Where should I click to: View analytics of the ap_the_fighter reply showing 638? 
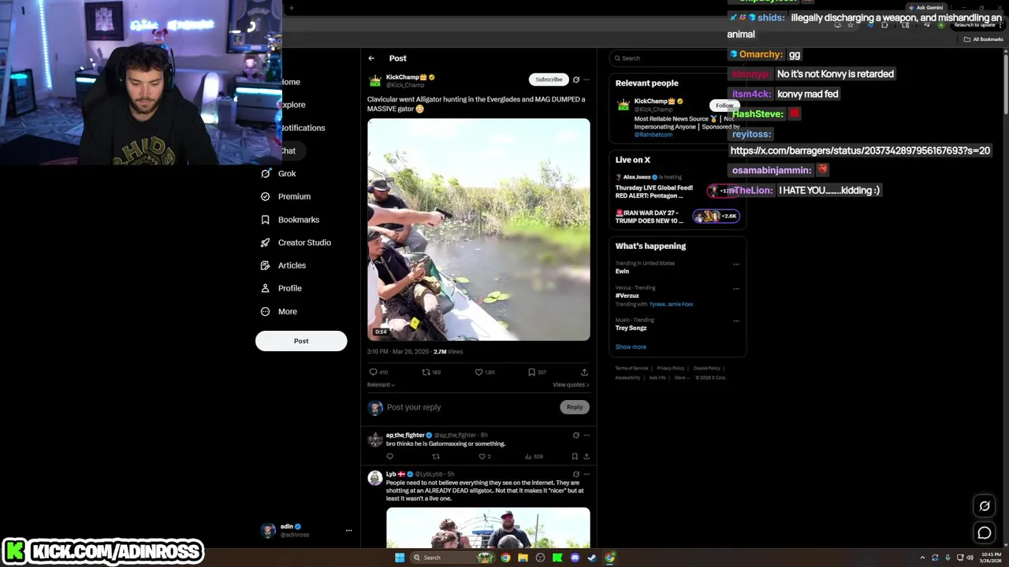point(534,457)
